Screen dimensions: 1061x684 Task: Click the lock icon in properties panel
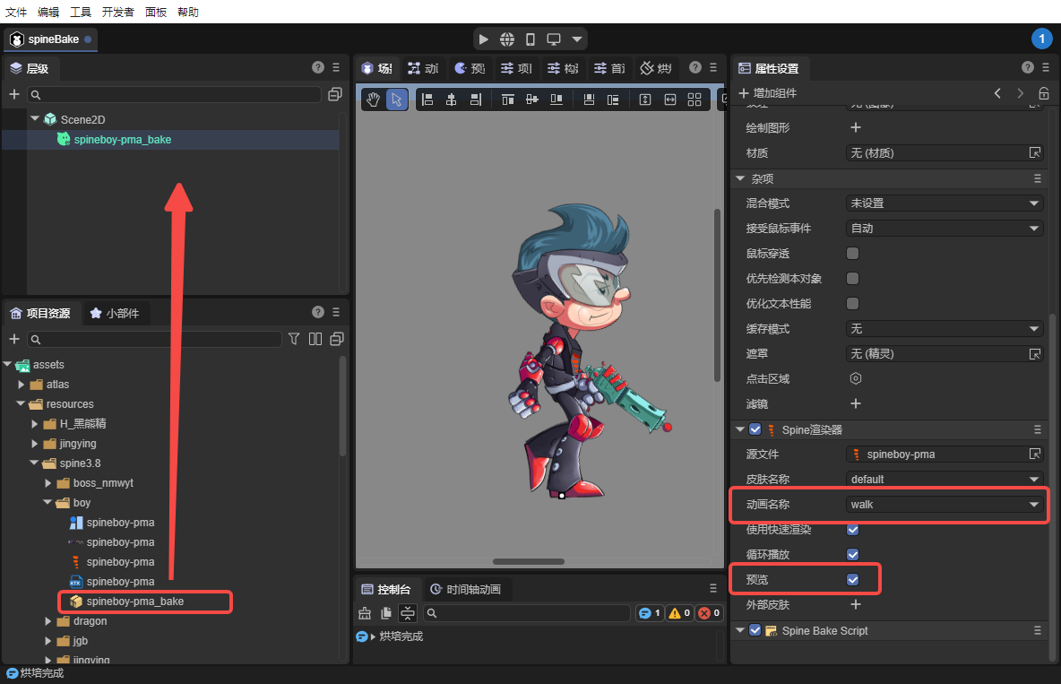(1043, 93)
